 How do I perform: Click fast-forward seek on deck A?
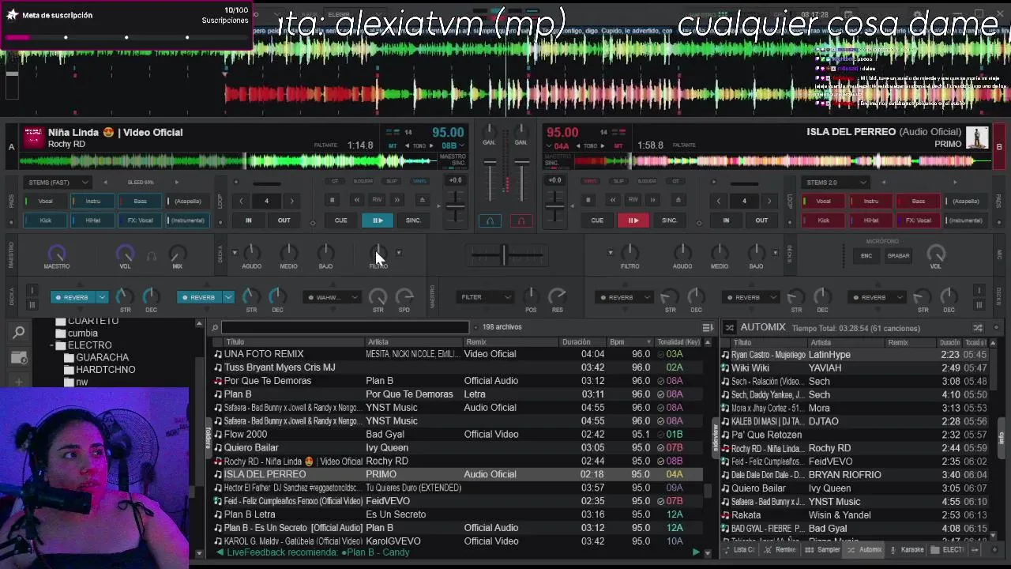click(x=397, y=200)
